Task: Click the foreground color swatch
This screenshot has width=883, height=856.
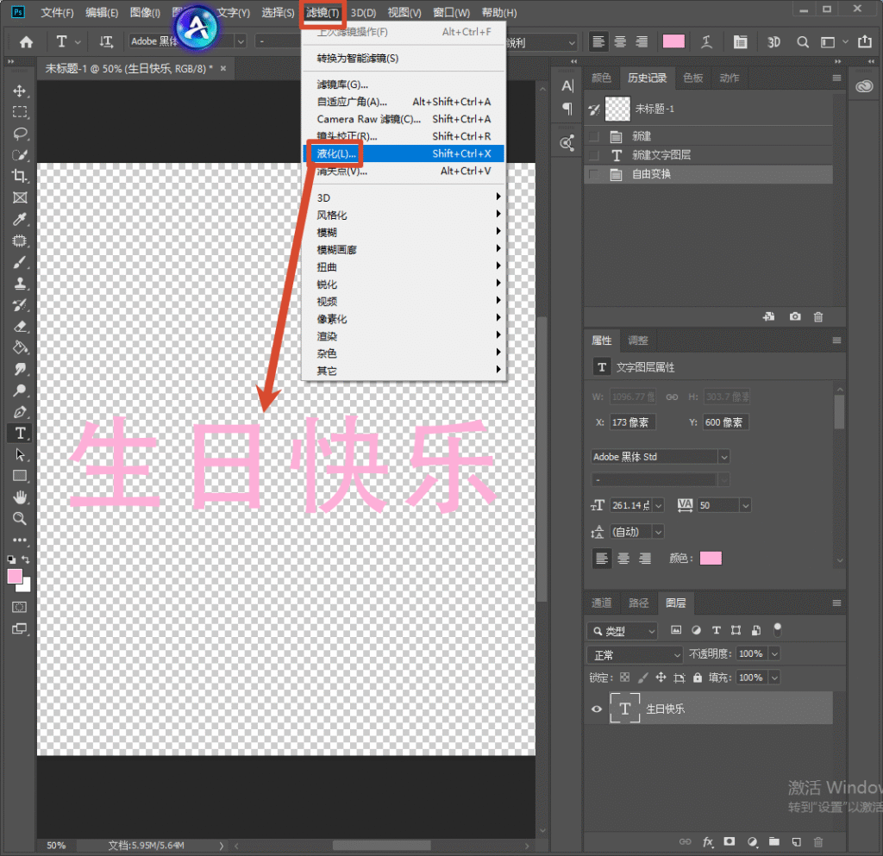Action: click(16, 577)
